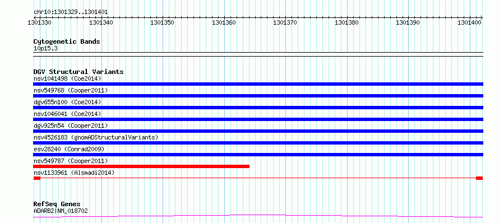Click the blue bar under nsv4526183
The height and width of the screenshot is (223, 499).
pos(258,143)
